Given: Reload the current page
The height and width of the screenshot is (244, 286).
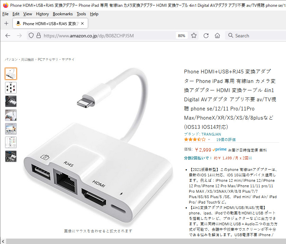Looking at the screenshot, I should click(x=206, y=35).
